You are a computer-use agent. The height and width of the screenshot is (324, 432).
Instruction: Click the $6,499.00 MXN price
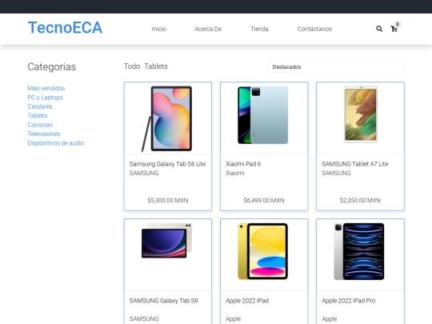pyautogui.click(x=264, y=200)
